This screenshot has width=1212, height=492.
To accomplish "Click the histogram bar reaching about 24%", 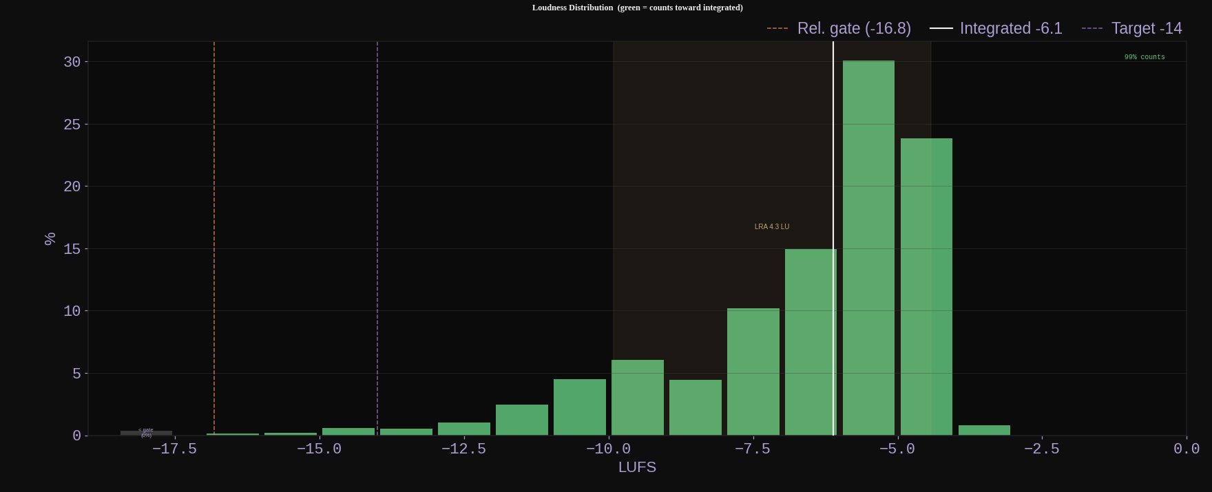I will click(x=926, y=287).
